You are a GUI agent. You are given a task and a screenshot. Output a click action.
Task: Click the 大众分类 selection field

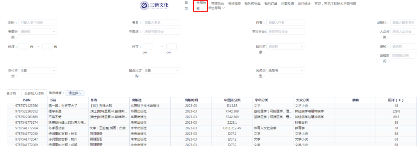point(404,32)
